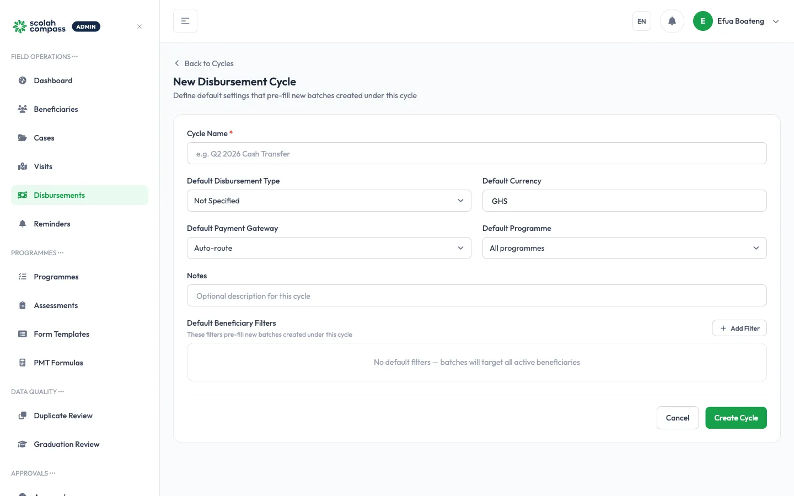Open the Default Disbursement Type dropdown
This screenshot has width=794, height=496.
point(329,201)
